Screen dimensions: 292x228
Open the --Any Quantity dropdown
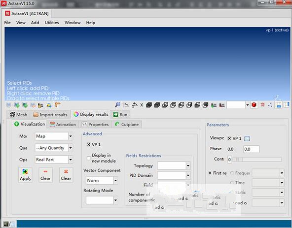coord(54,148)
